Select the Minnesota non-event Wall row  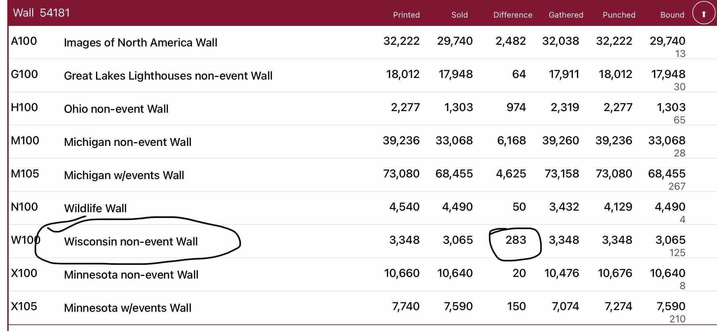point(131,275)
